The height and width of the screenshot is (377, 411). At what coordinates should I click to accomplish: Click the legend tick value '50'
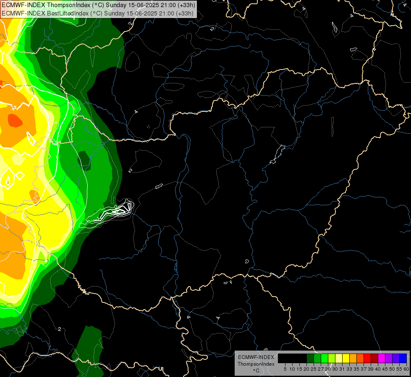coord(393,369)
